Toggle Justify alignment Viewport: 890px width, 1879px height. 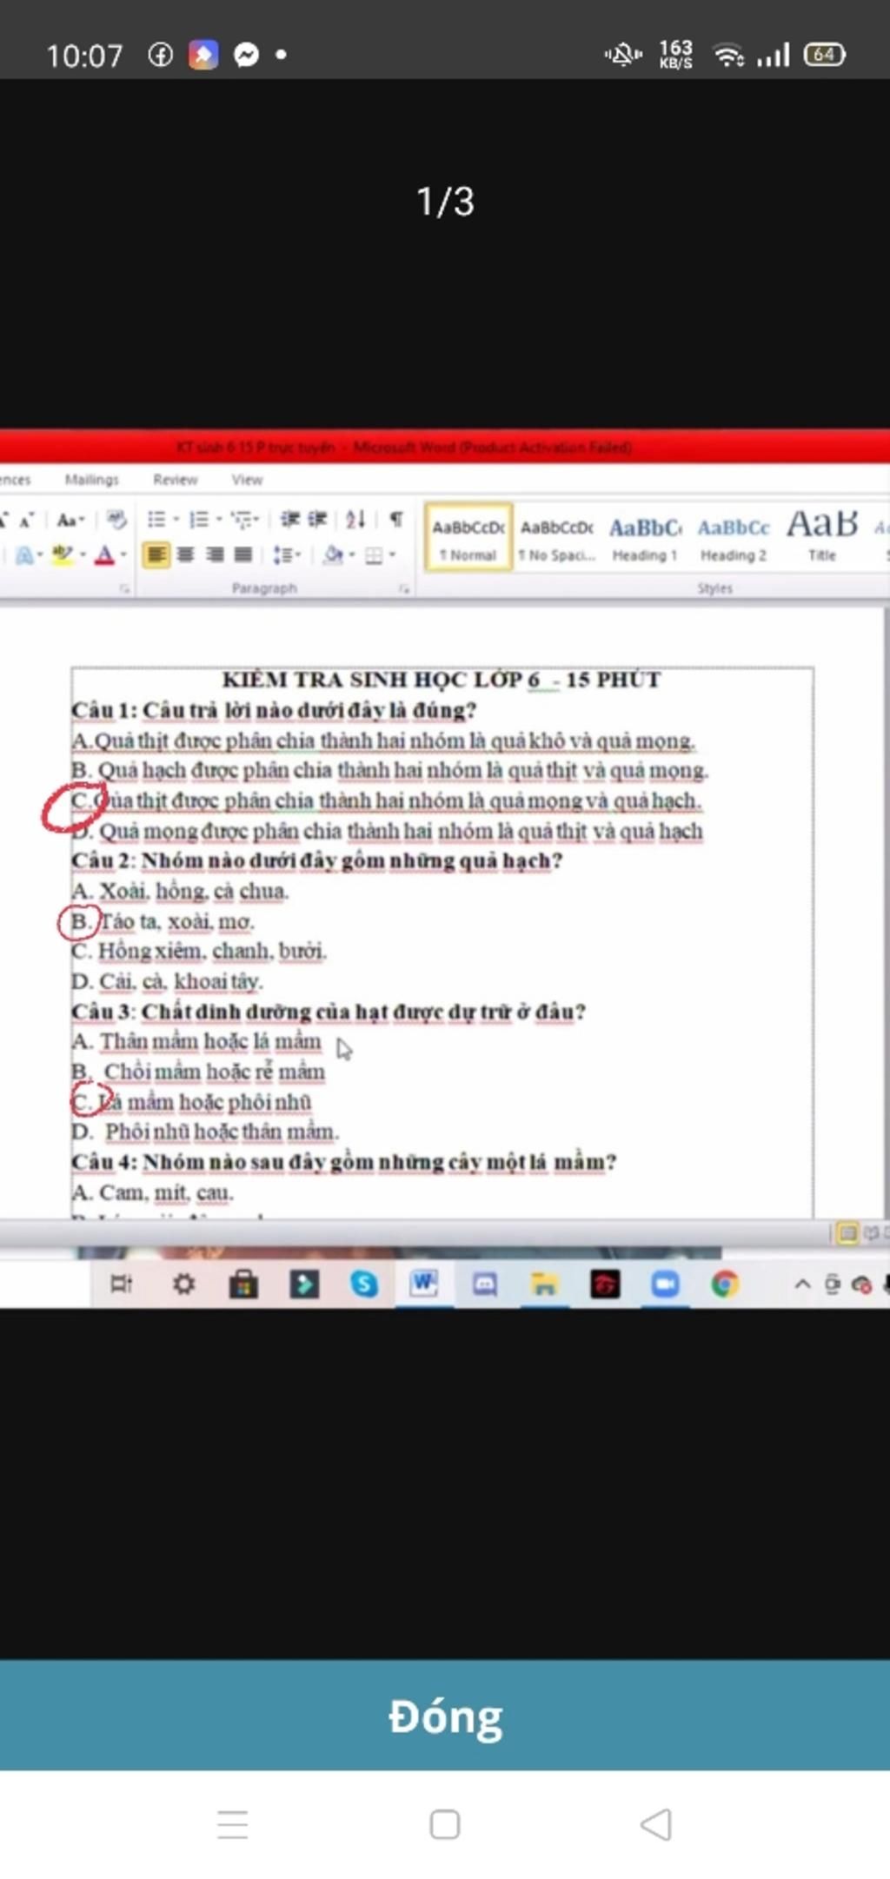pyautogui.click(x=244, y=554)
